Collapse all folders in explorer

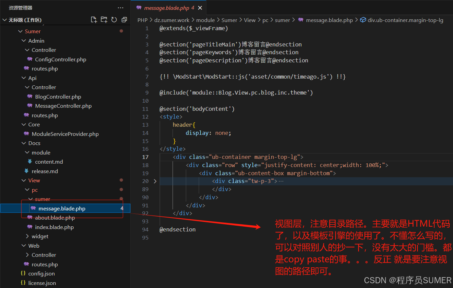[124, 20]
